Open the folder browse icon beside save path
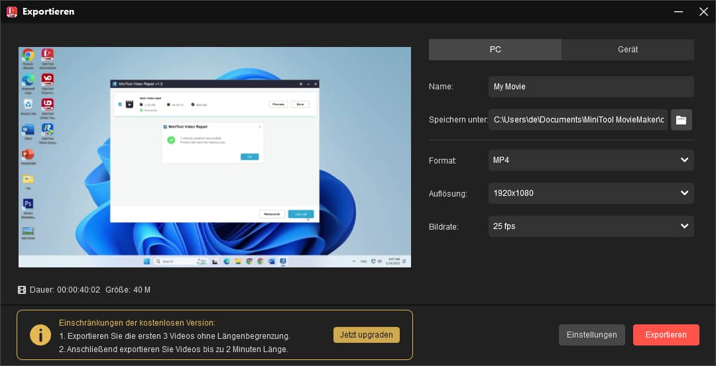Screen dimensions: 716x366 pos(681,120)
